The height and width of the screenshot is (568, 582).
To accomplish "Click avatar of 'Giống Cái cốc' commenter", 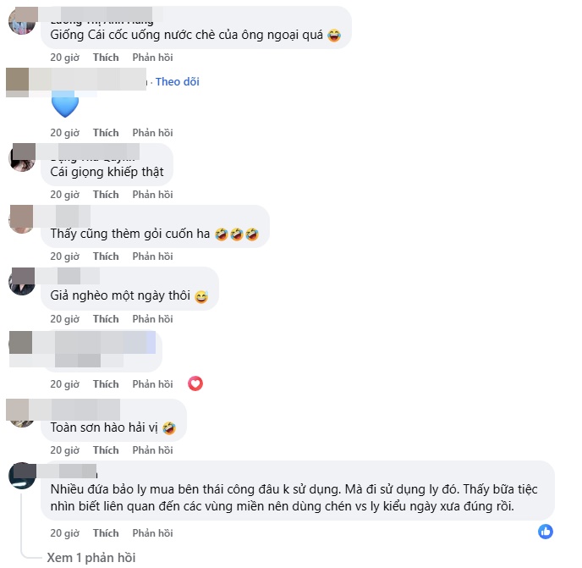I will (x=22, y=21).
